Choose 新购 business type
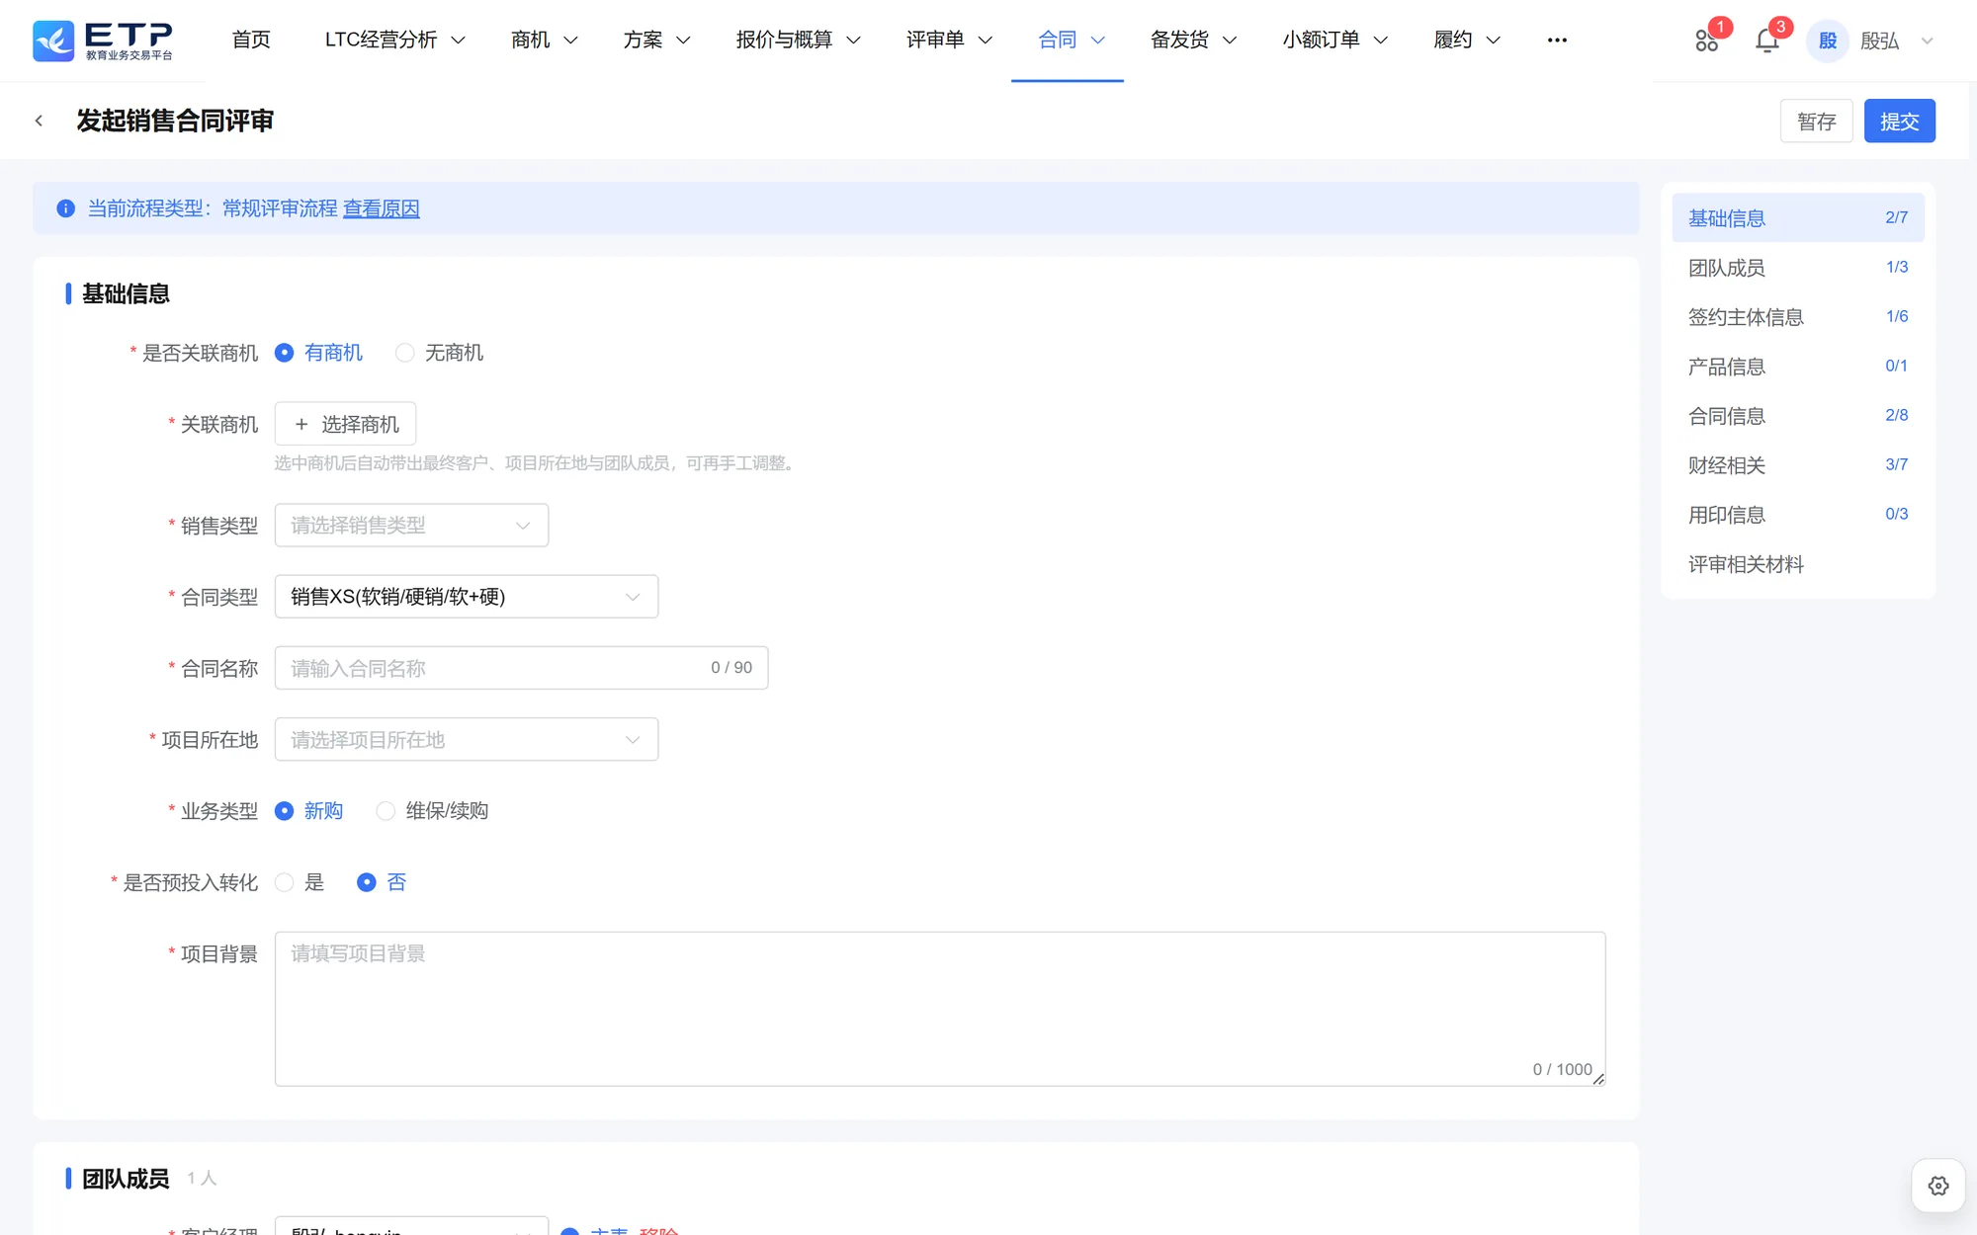1977x1235 pixels. pos(309,811)
